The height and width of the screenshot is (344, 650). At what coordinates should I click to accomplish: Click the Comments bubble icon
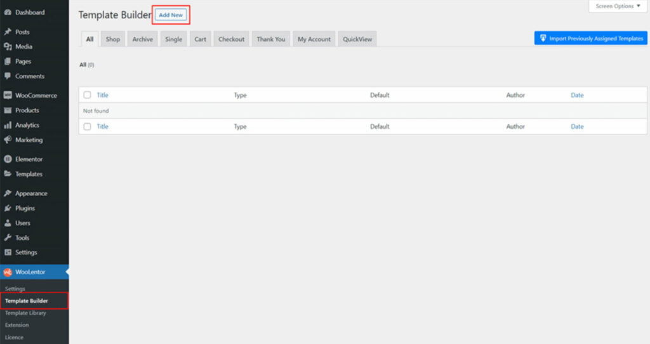click(8, 76)
